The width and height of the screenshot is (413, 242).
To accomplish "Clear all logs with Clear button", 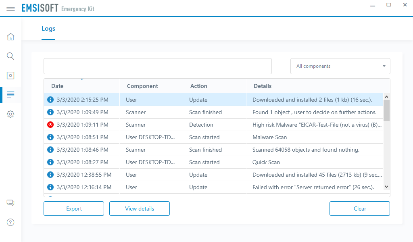I will 359,209.
